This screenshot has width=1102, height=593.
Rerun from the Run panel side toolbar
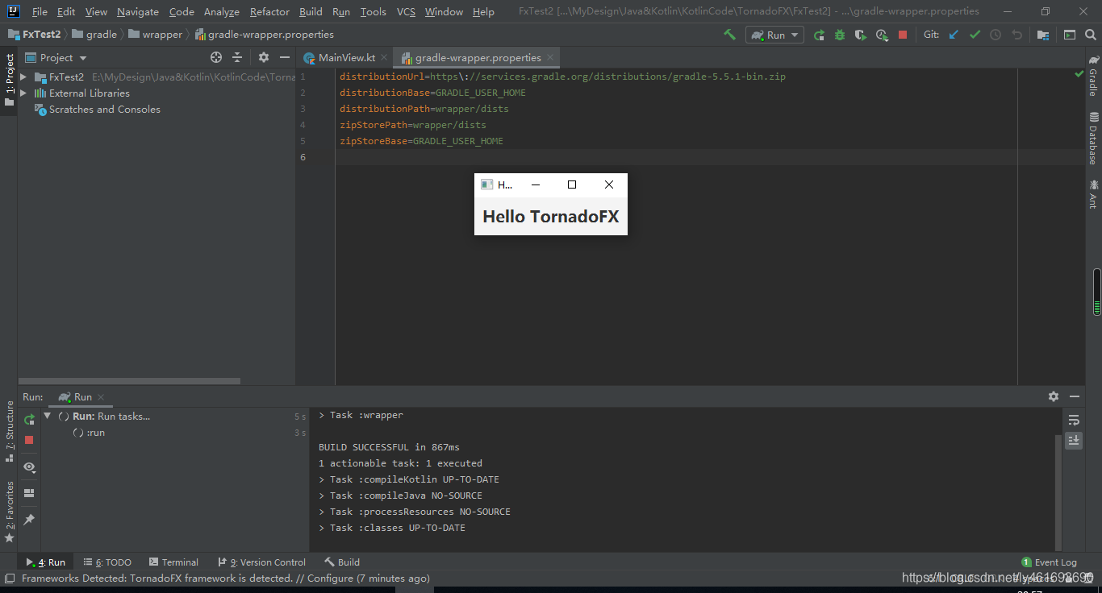[29, 420]
